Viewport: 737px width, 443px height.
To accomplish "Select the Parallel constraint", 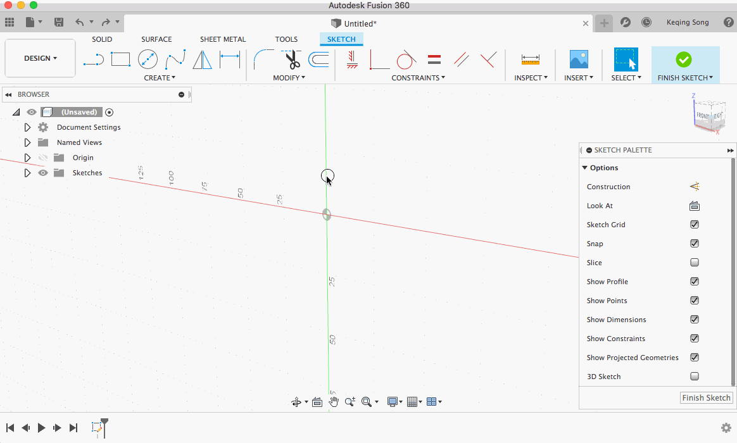I will click(x=460, y=59).
